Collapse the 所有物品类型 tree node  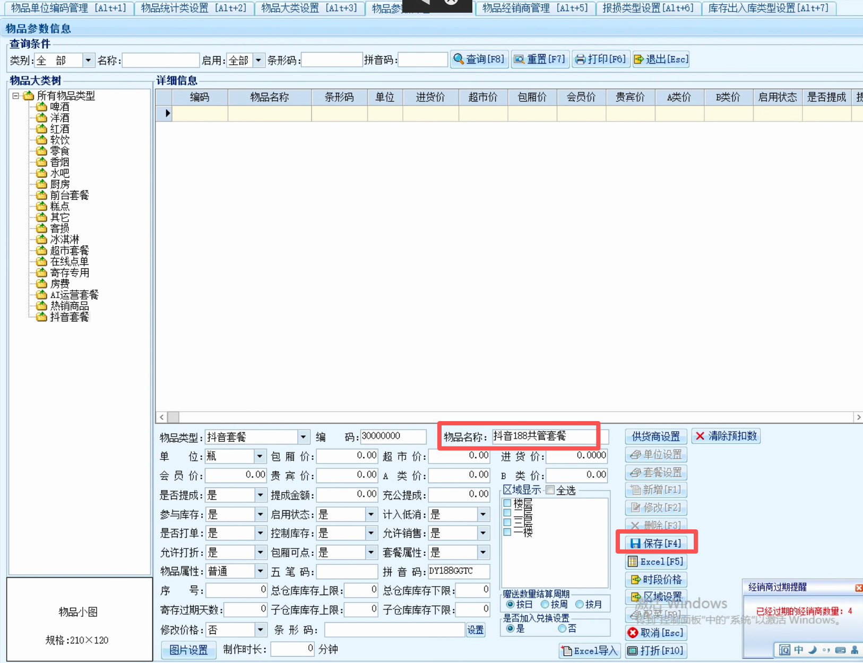[16, 96]
